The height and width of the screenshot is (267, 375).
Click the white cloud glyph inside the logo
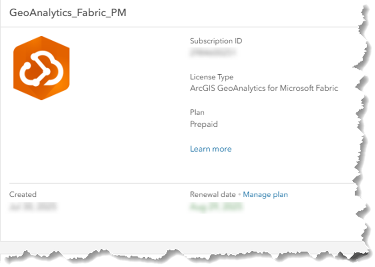pos(42,70)
